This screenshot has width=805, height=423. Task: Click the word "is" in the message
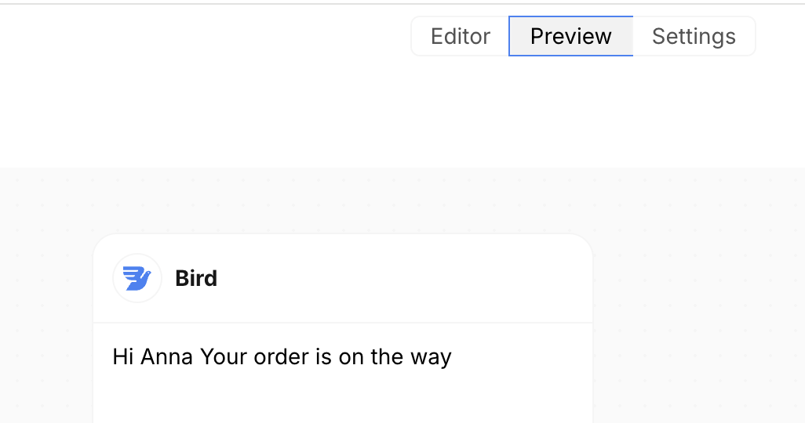[x=323, y=357]
